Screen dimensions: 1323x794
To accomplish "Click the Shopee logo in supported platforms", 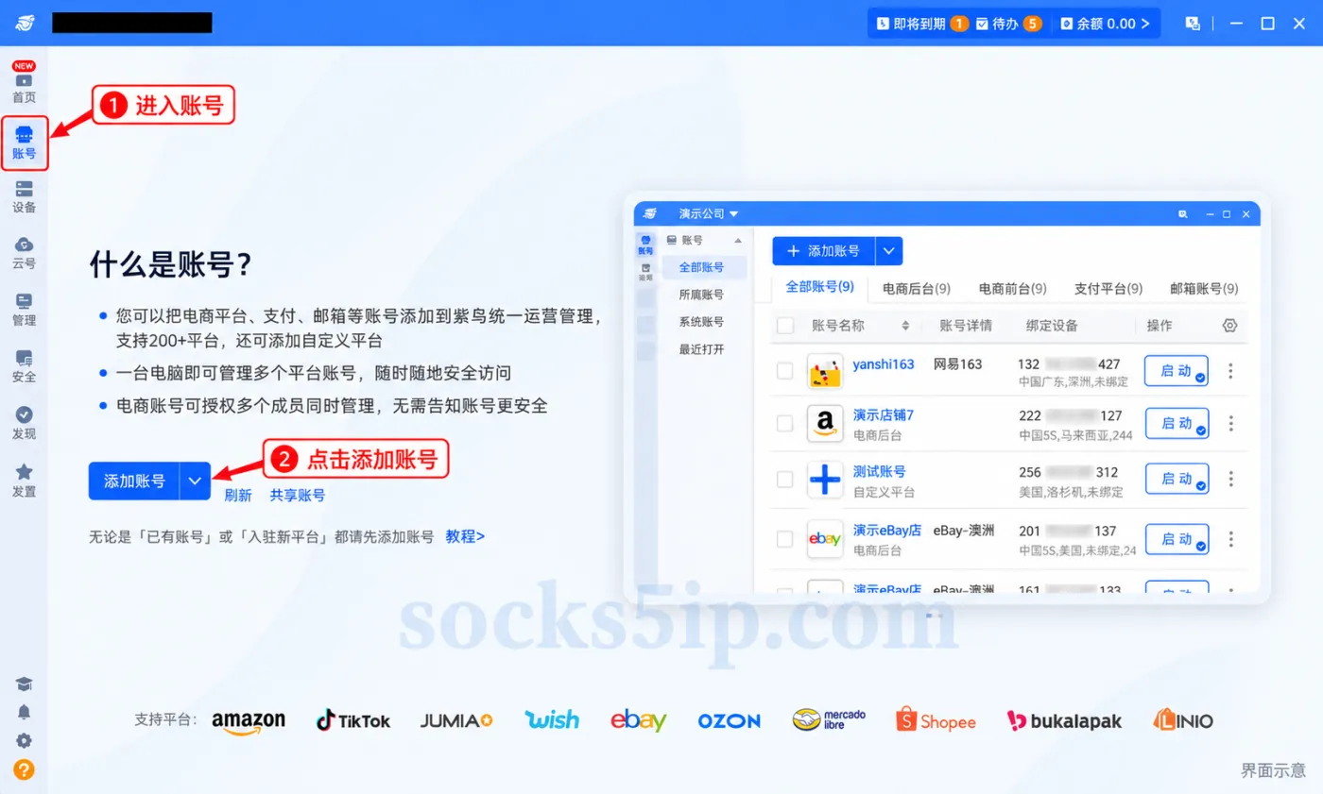I will [936, 720].
